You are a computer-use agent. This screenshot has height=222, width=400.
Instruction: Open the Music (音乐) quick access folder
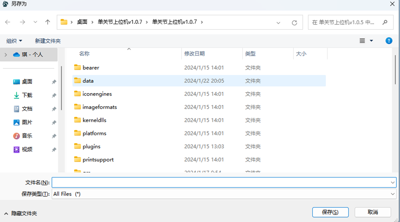point(27,136)
